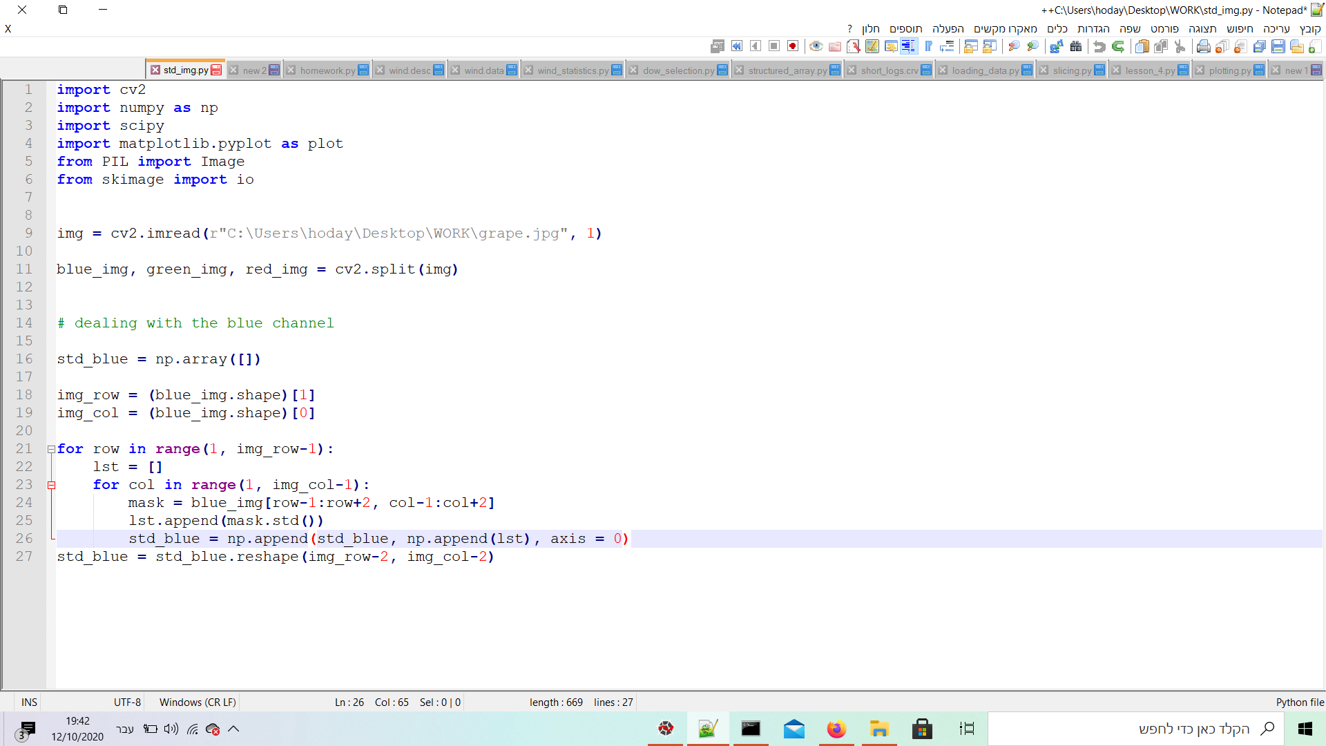The width and height of the screenshot is (1326, 746).
Task: Open encoding options on UTF-8 status field
Action: pos(127,702)
